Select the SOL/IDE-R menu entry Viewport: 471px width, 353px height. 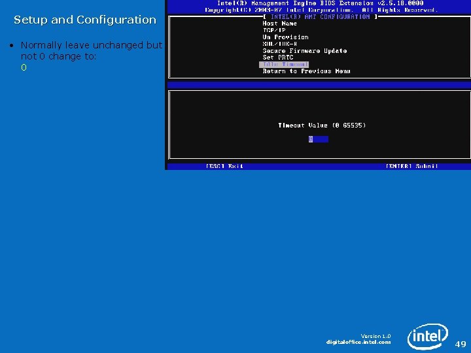tap(280, 44)
